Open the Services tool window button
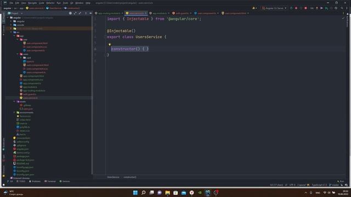Screen dimensions: 351x197 (65, 181)
